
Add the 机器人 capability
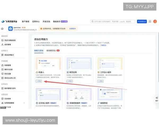coord(39,81)
